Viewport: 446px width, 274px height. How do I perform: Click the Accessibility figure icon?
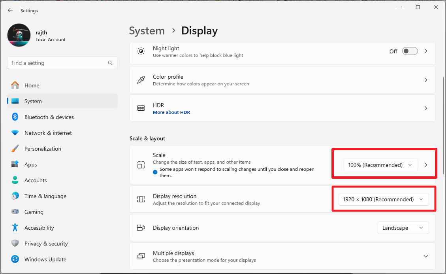pyautogui.click(x=15, y=228)
